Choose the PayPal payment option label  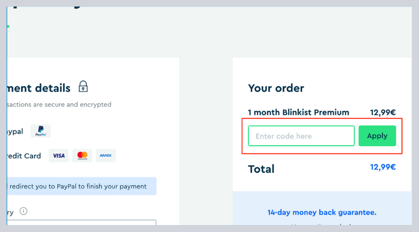[x=15, y=132]
